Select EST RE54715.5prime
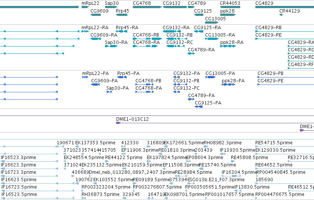Image resolution: width=314 pixels, height=200 pixels. click(284, 147)
